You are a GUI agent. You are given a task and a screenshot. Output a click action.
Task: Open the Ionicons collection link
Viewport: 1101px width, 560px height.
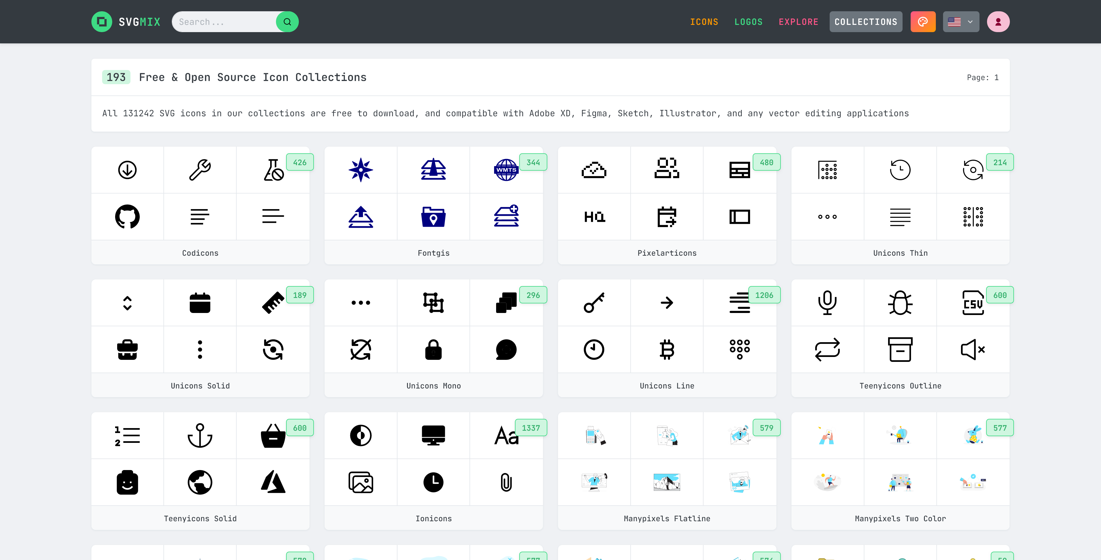tap(433, 519)
